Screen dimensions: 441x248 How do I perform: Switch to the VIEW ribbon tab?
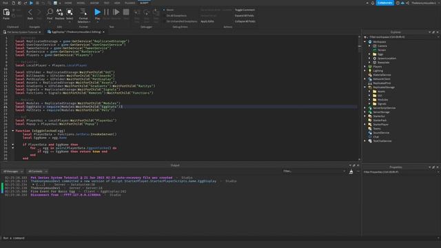coord(117,3)
